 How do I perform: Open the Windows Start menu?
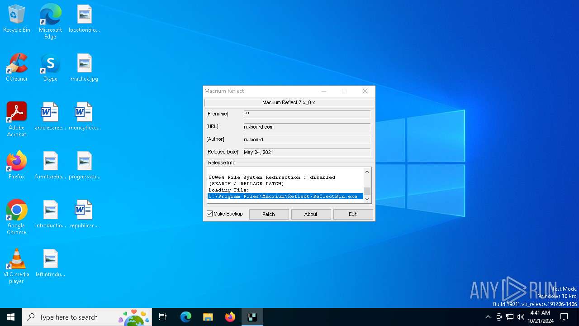pyautogui.click(x=11, y=317)
